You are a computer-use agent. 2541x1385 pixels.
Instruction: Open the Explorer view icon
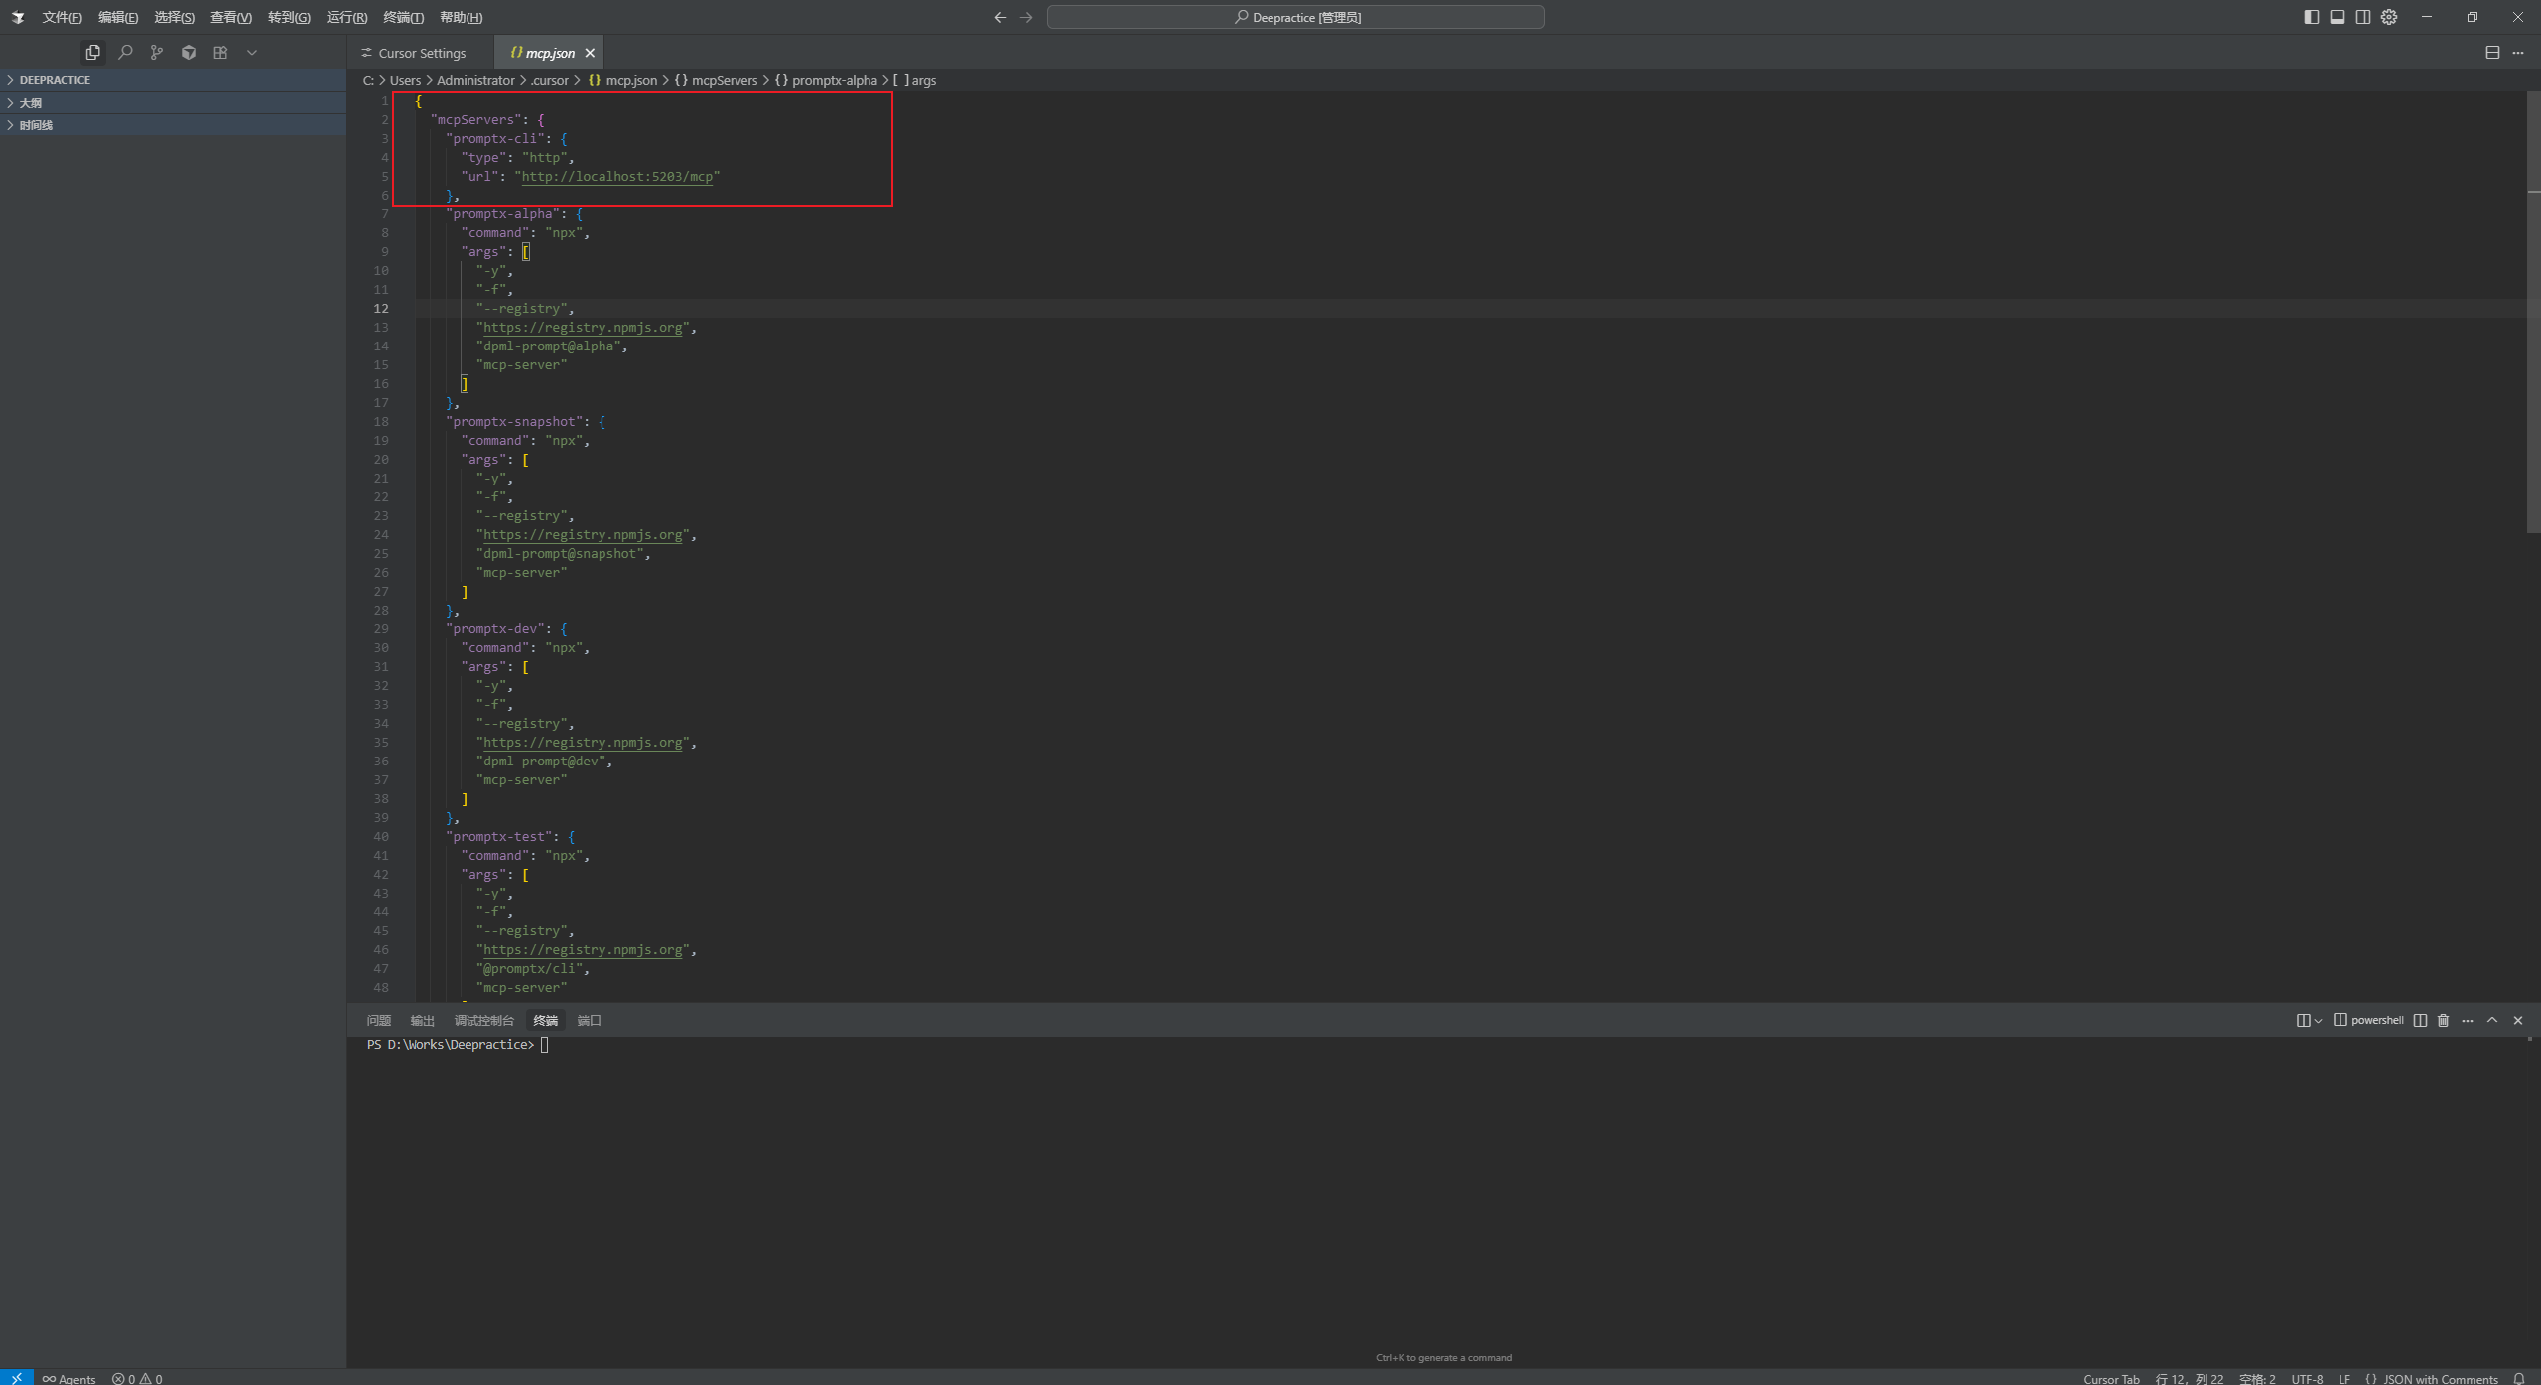(x=93, y=52)
